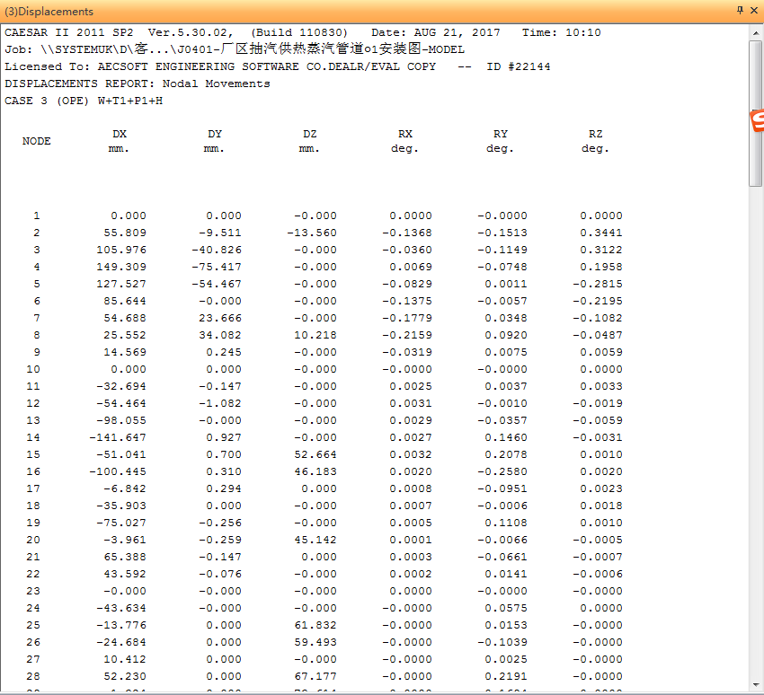Pin the Displacements panel with the pushpin icon
The height and width of the screenshot is (695, 764).
coord(740,11)
